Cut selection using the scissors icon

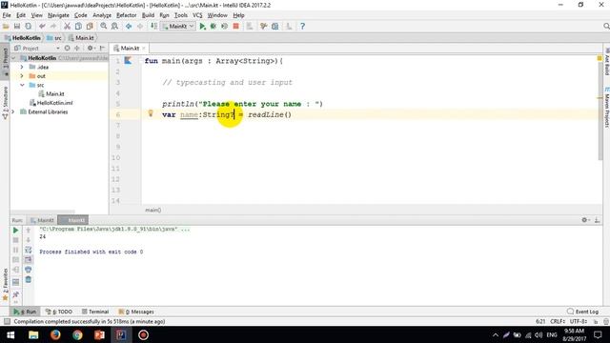coord(67,26)
